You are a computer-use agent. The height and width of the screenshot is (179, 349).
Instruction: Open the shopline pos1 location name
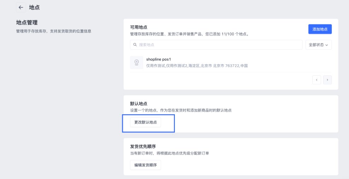[158, 59]
